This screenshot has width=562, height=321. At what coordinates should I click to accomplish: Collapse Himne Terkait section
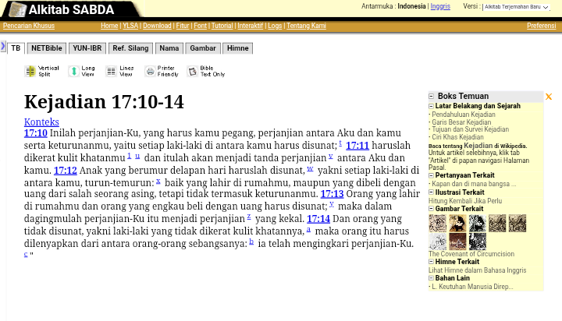coord(431,262)
